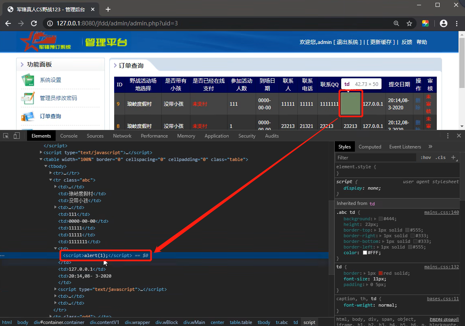This screenshot has height=326, width=465.
Task: Open the Chrome three-dot menu
Action: click(x=457, y=23)
